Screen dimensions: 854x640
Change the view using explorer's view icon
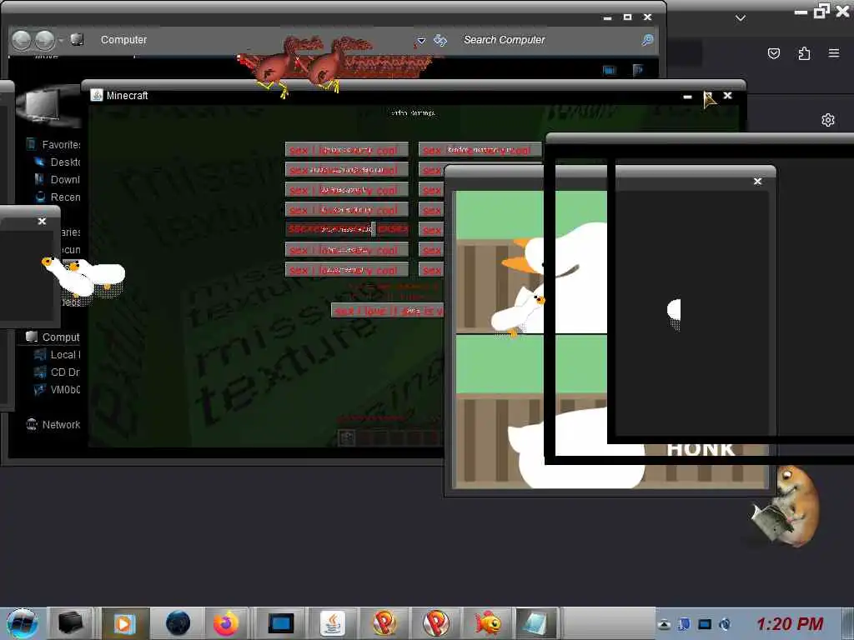(x=610, y=70)
